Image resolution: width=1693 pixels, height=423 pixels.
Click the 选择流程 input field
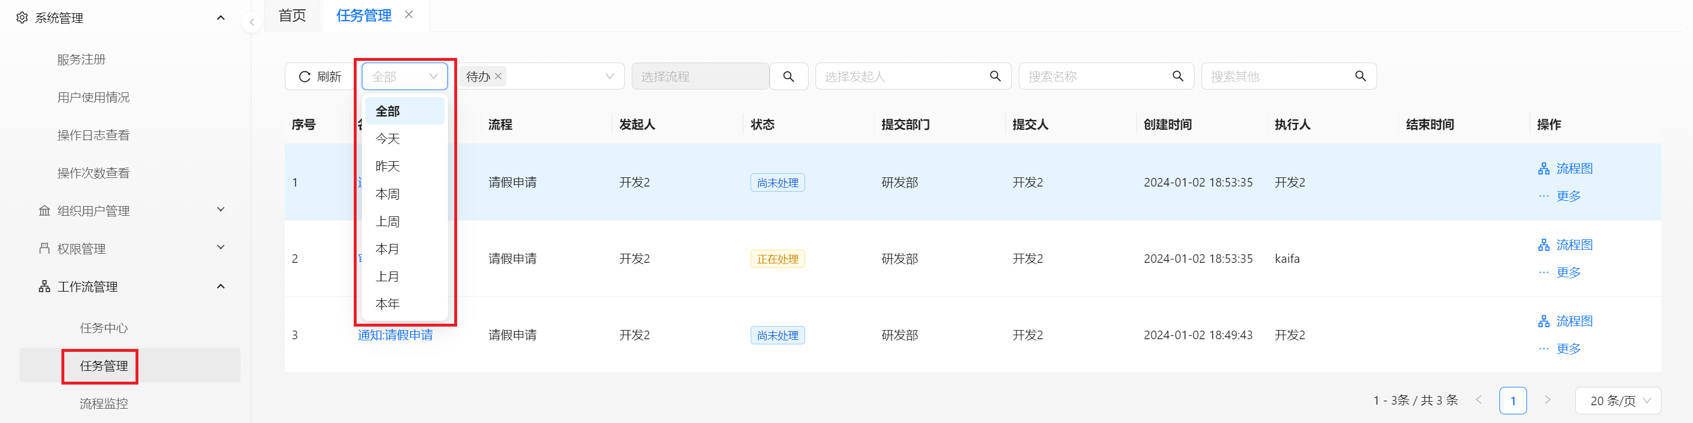click(701, 76)
